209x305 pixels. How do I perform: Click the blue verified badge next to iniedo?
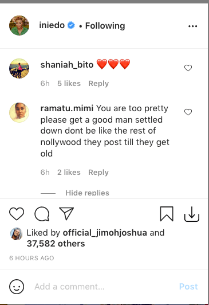point(71,25)
